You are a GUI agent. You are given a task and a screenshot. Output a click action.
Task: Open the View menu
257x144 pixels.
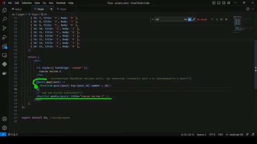point(37,3)
